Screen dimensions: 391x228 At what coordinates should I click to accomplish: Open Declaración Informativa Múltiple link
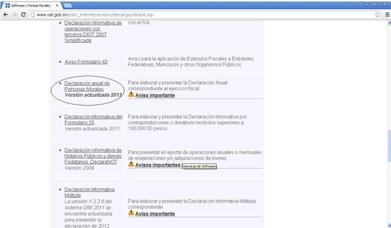[x=90, y=192]
